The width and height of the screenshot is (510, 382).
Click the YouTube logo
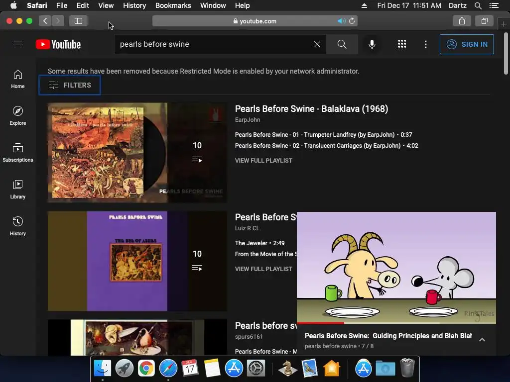58,44
